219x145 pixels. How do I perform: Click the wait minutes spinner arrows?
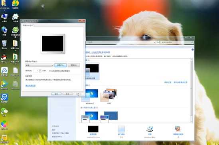click(x=40, y=71)
